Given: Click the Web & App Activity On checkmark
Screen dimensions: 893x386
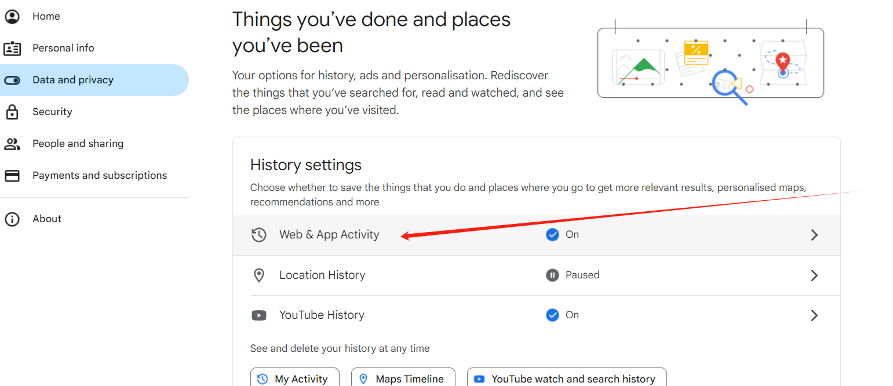Looking at the screenshot, I should pyautogui.click(x=552, y=234).
